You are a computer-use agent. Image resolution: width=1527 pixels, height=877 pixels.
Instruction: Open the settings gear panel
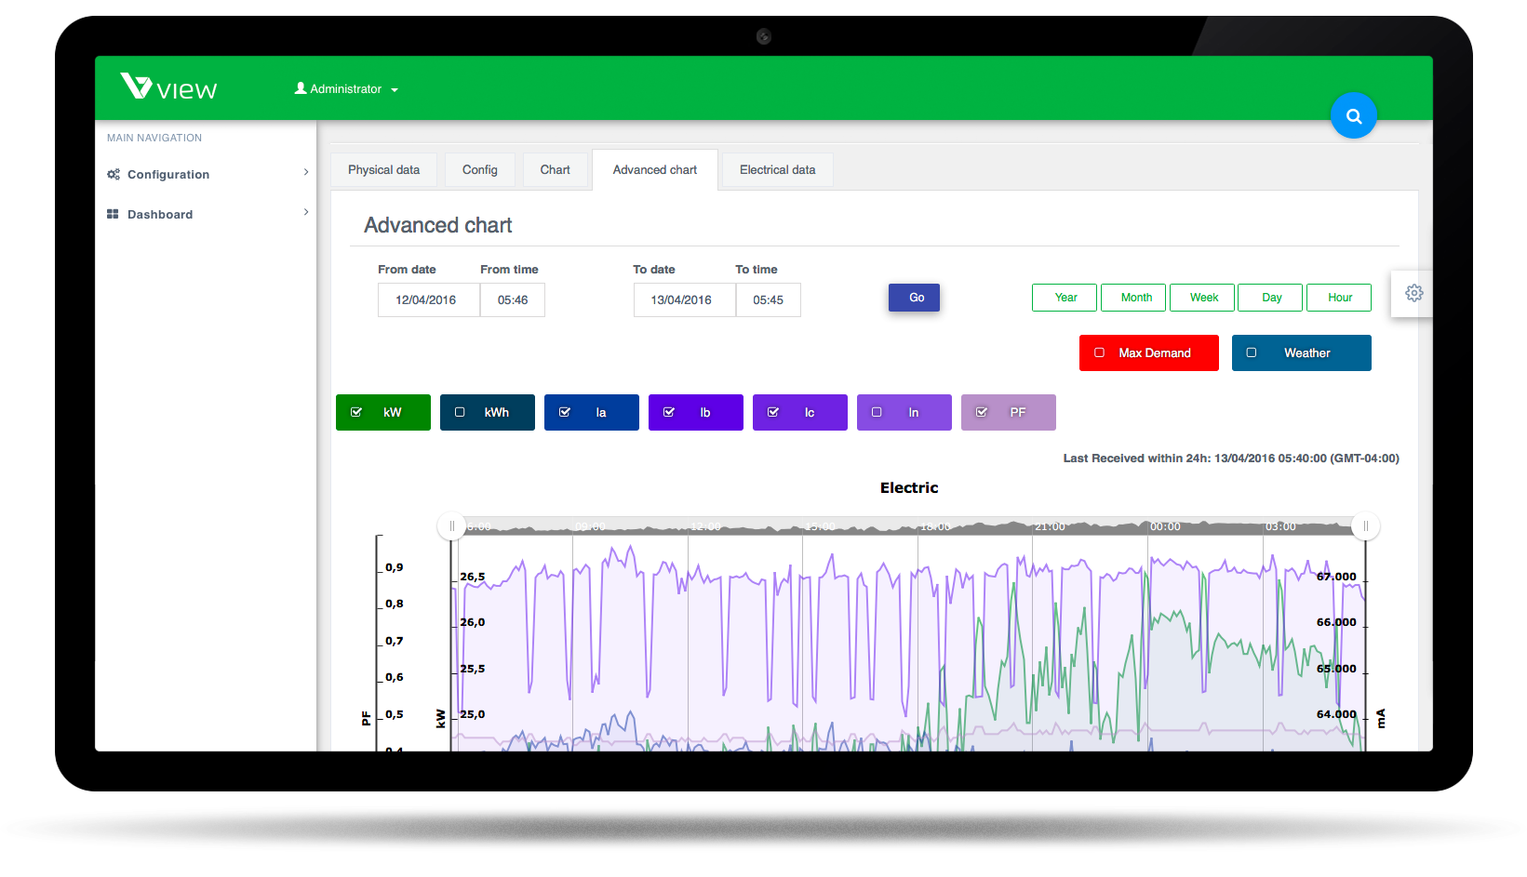pyautogui.click(x=1413, y=294)
